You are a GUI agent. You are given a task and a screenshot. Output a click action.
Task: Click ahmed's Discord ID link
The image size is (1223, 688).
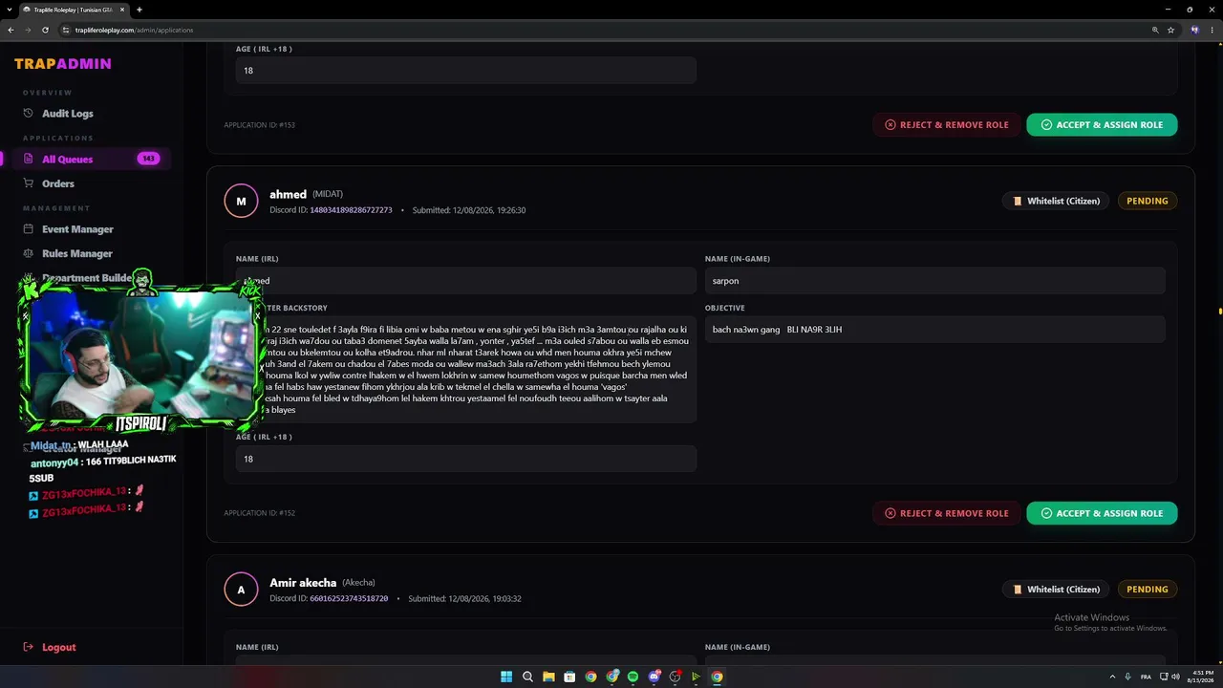pyautogui.click(x=351, y=210)
